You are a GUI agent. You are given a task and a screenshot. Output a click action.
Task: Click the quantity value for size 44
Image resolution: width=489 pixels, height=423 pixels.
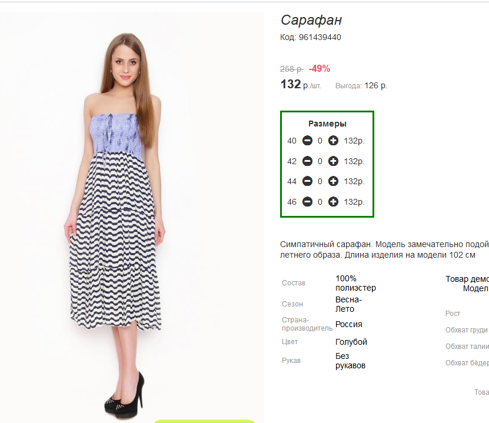tap(320, 181)
